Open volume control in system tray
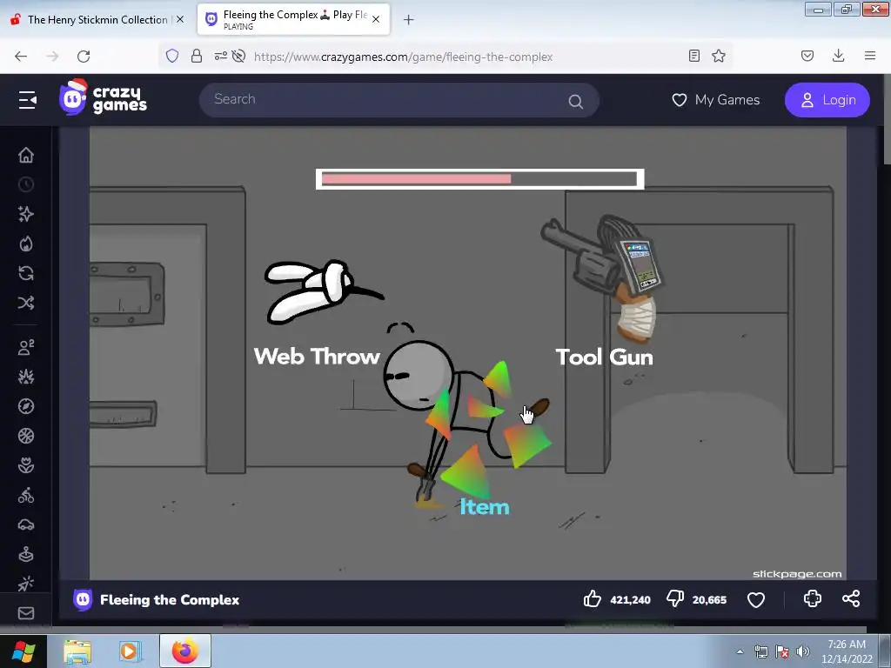This screenshot has height=668, width=891. pyautogui.click(x=802, y=651)
